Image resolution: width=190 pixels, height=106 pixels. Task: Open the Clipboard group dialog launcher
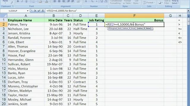(x=13, y=6)
